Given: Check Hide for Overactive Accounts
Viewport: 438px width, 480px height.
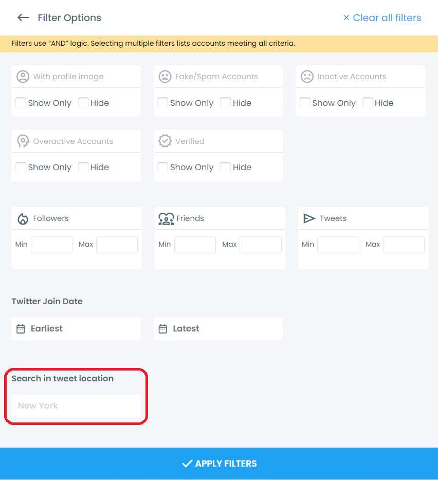Looking at the screenshot, I should coord(83,167).
